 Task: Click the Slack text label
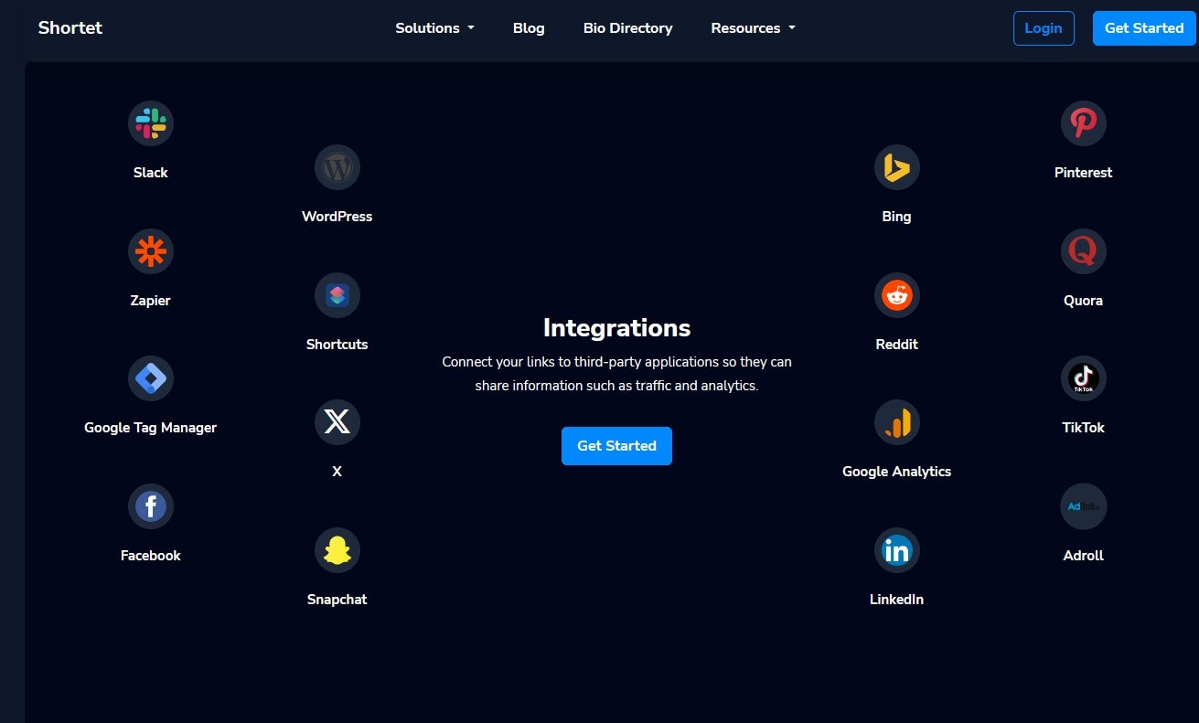pos(151,173)
